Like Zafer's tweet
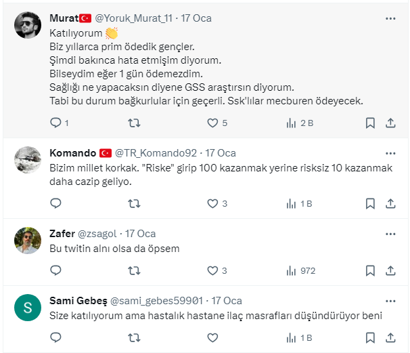 [212, 270]
